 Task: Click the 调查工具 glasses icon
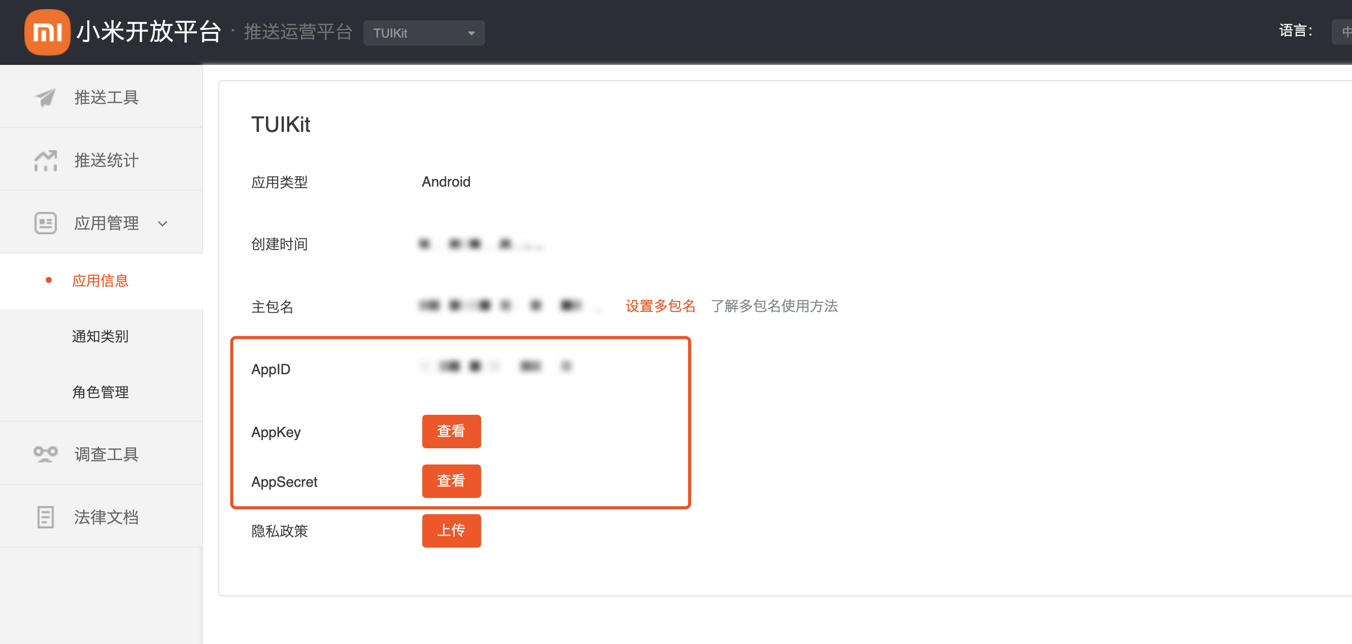(x=46, y=454)
